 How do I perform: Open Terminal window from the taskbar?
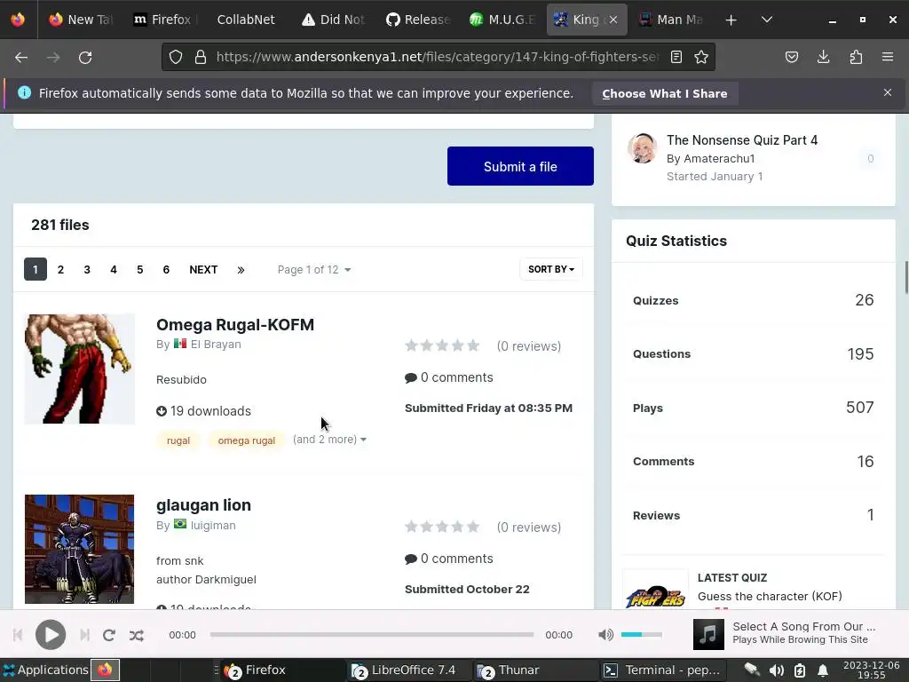tap(662, 670)
